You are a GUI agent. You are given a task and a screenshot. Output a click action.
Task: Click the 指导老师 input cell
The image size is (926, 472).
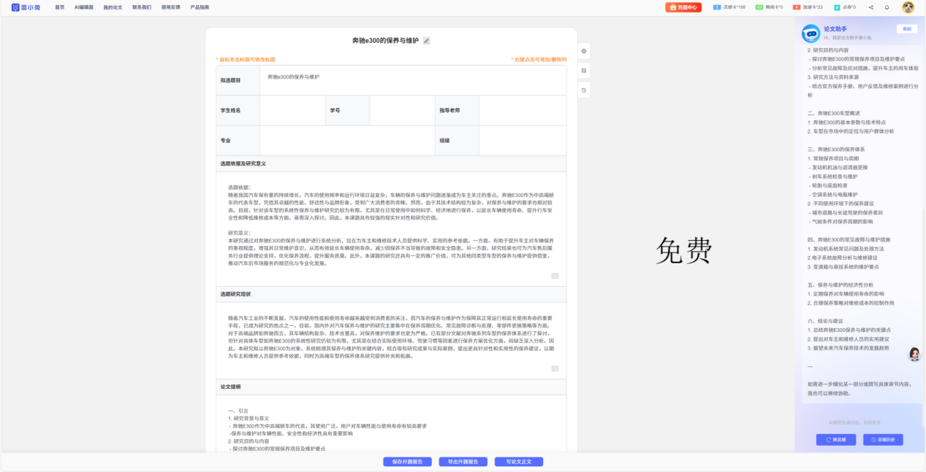click(x=523, y=110)
